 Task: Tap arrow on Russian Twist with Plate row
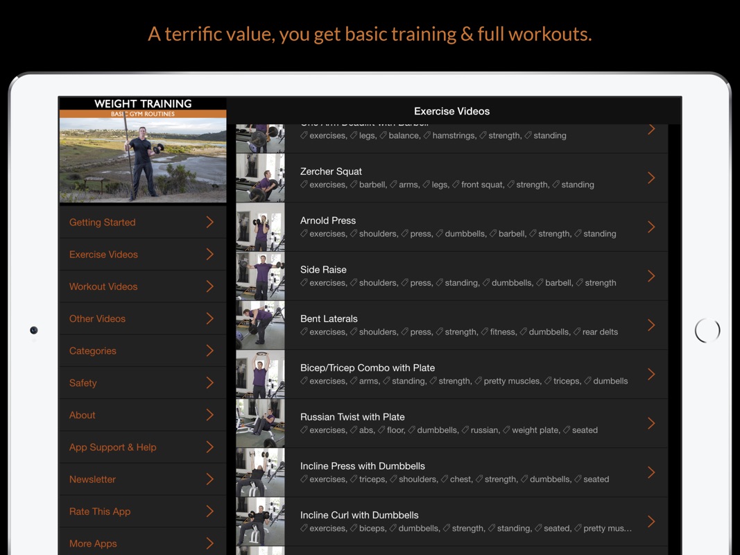pos(651,423)
